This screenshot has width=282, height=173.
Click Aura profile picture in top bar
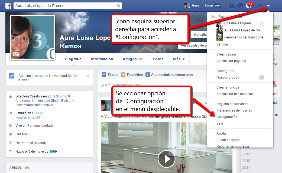[x=187, y=6]
